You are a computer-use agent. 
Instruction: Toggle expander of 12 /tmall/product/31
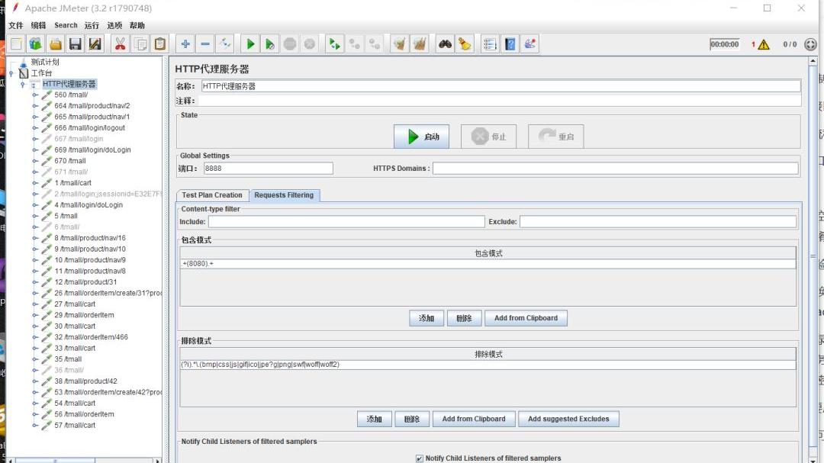(x=34, y=282)
